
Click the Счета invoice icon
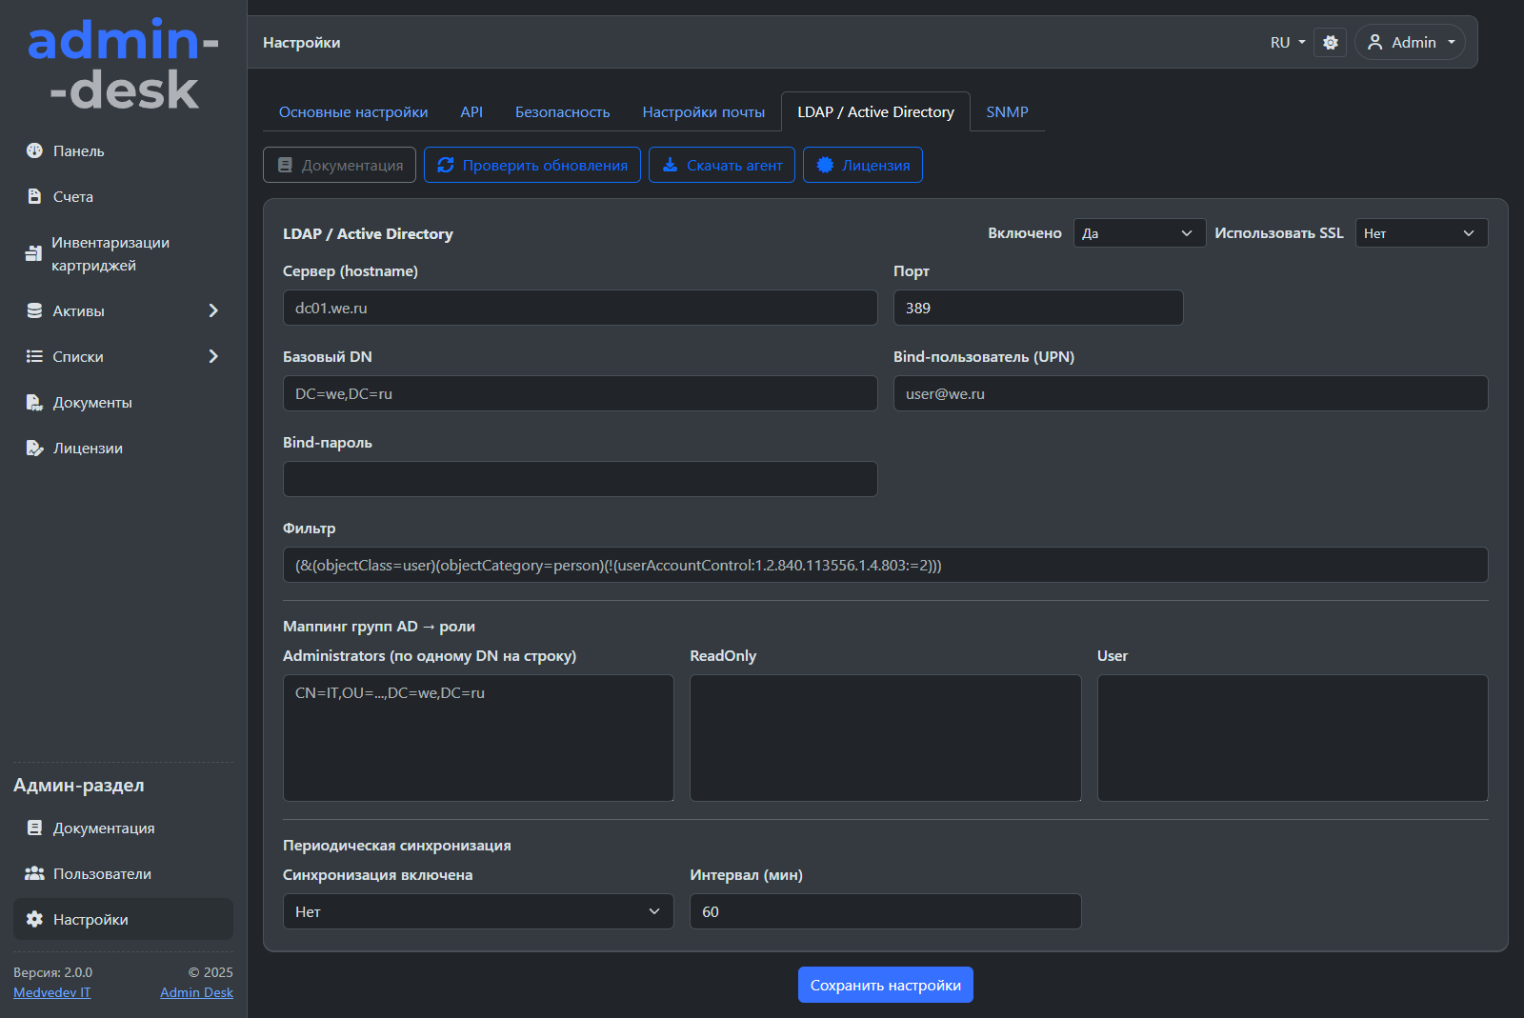point(34,196)
